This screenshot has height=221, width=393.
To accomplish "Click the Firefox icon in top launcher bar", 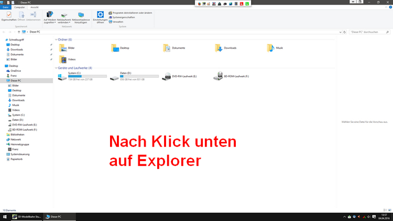I will point(199,4).
